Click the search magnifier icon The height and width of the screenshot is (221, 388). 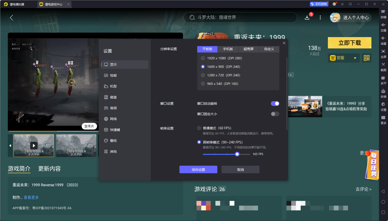pyautogui.click(x=192, y=17)
